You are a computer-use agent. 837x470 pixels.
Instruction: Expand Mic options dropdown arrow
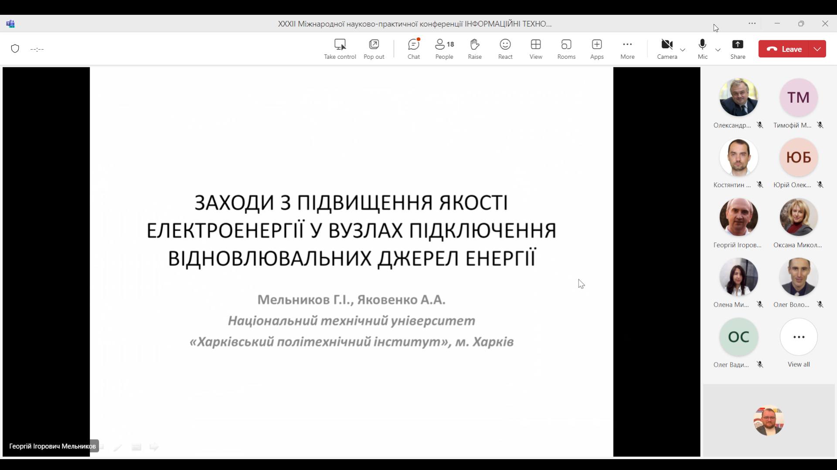point(718,50)
